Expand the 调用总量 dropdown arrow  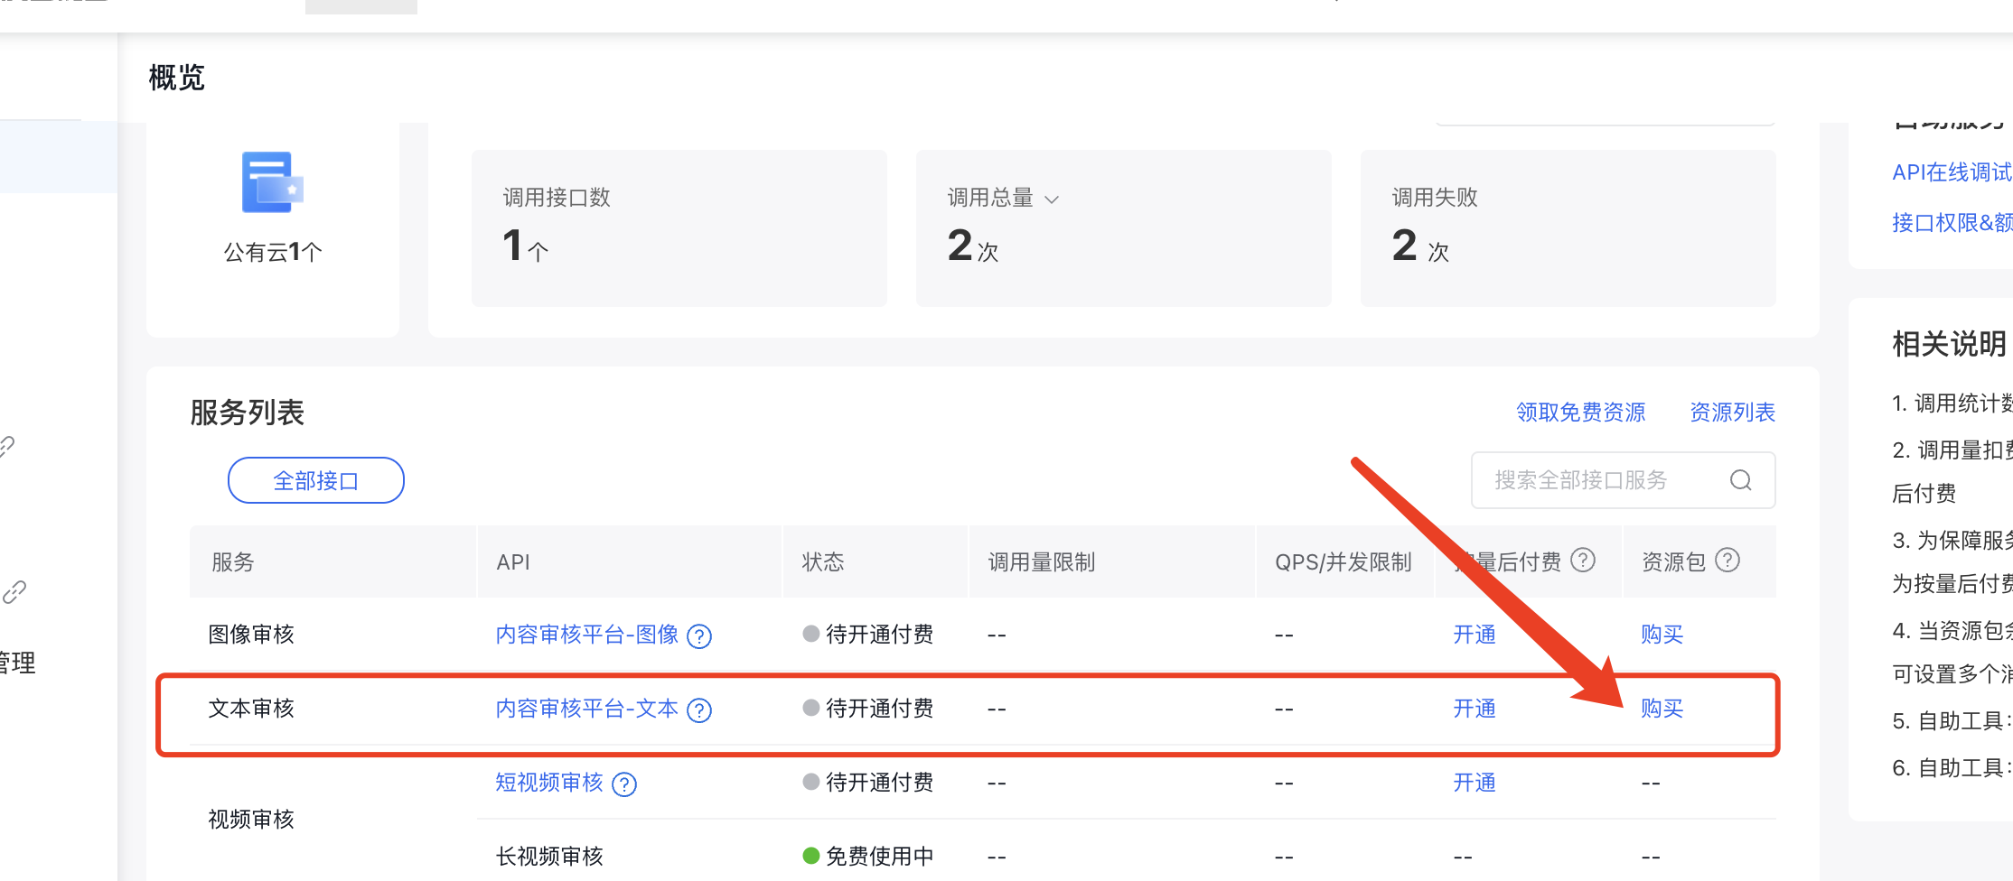click(x=1052, y=199)
